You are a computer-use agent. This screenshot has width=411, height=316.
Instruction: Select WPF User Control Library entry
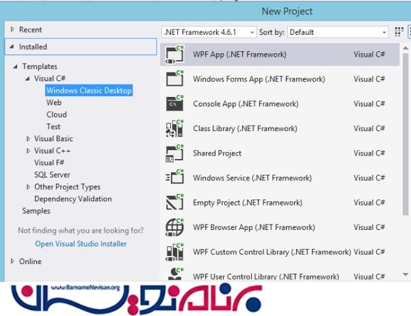pos(266,276)
